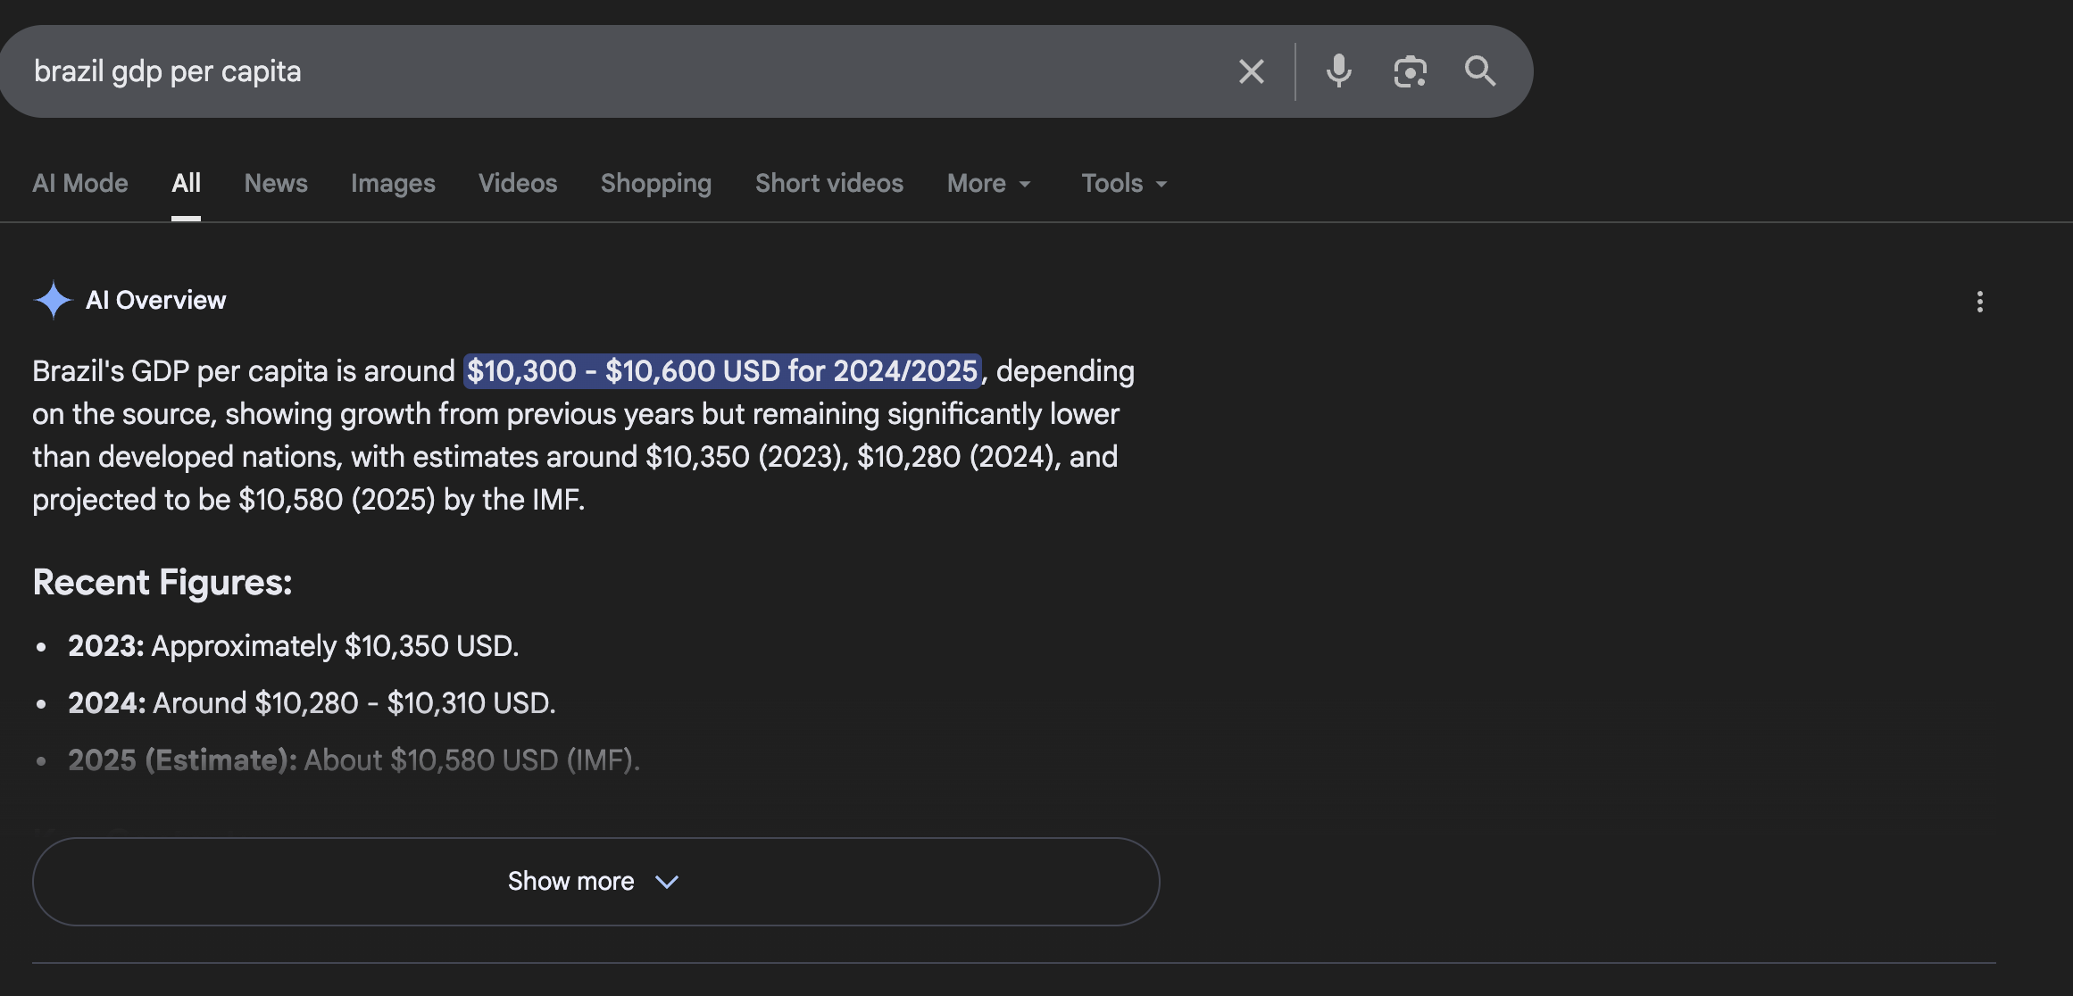The image size is (2073, 996).
Task: Click in the search input field
Action: 625,71
